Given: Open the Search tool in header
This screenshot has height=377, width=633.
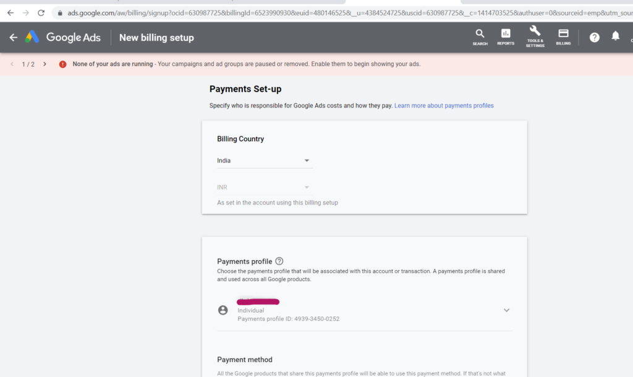Looking at the screenshot, I should coord(480,37).
